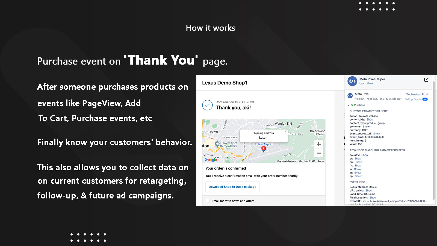Zoom out on the map

click(x=318, y=153)
